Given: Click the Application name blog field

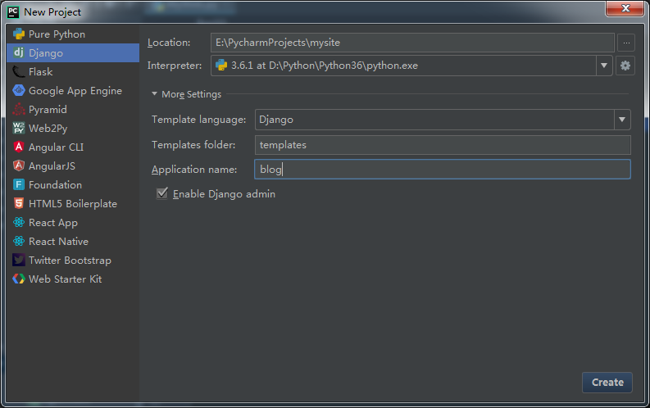Looking at the screenshot, I should (443, 169).
